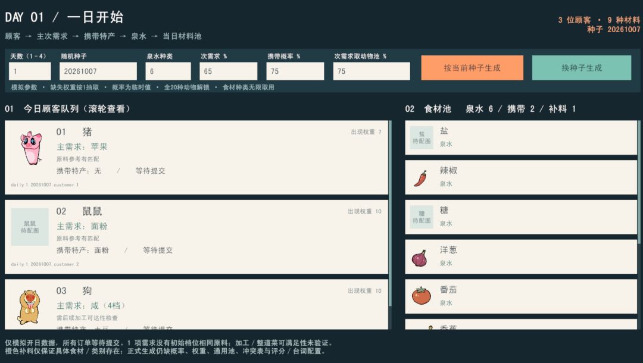Click daily.1.20261007.customer.1 identifier
Viewport: 643px width, 363px height.
click(45, 185)
